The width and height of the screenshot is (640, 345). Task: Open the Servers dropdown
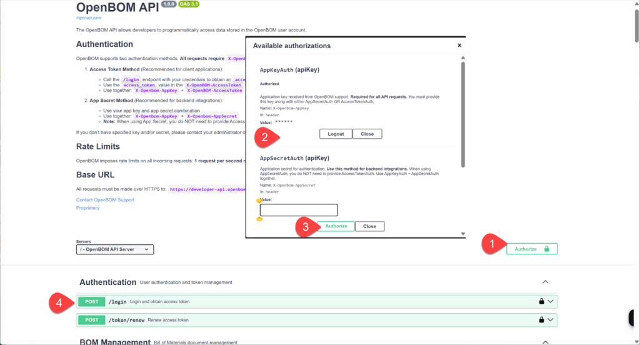(x=114, y=249)
